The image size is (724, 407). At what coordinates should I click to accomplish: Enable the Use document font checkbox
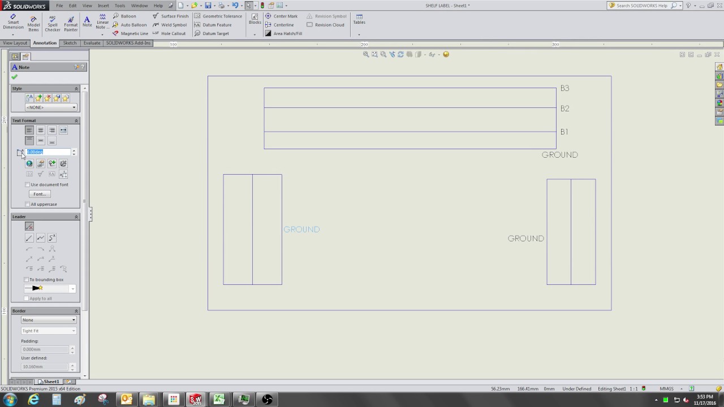(28, 185)
